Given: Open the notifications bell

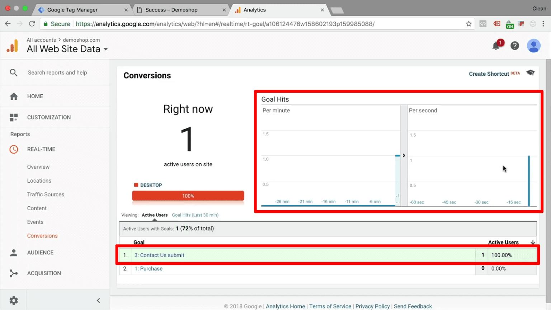Looking at the screenshot, I should (496, 46).
